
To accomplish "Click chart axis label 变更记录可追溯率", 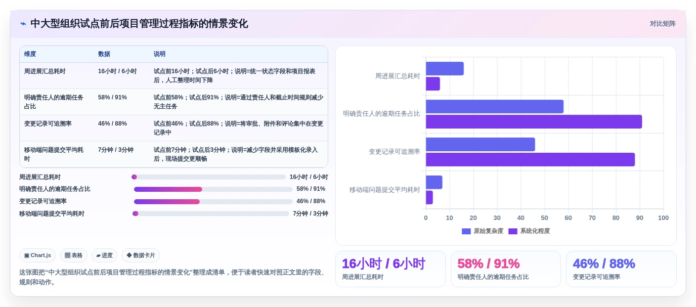I will click(394, 152).
